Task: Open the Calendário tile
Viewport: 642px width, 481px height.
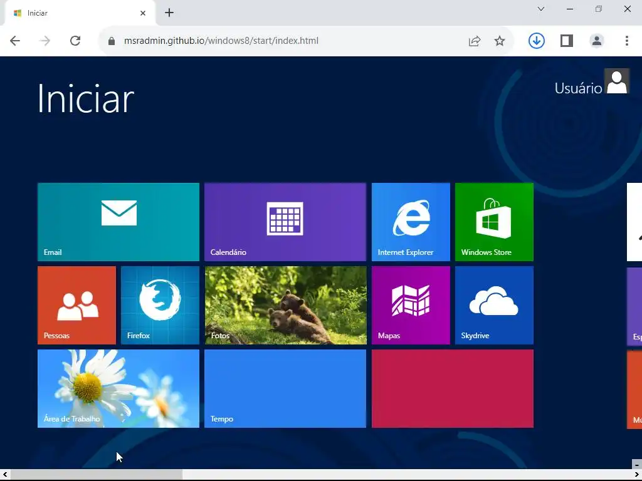Action: click(285, 222)
